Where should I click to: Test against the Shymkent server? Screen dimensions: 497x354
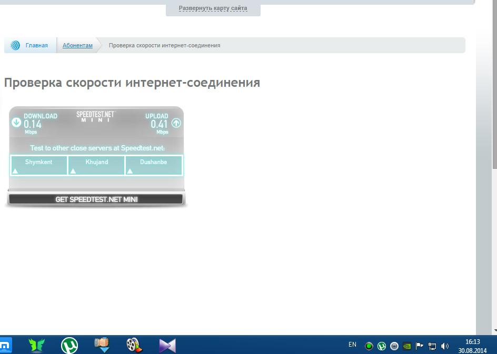(38, 165)
